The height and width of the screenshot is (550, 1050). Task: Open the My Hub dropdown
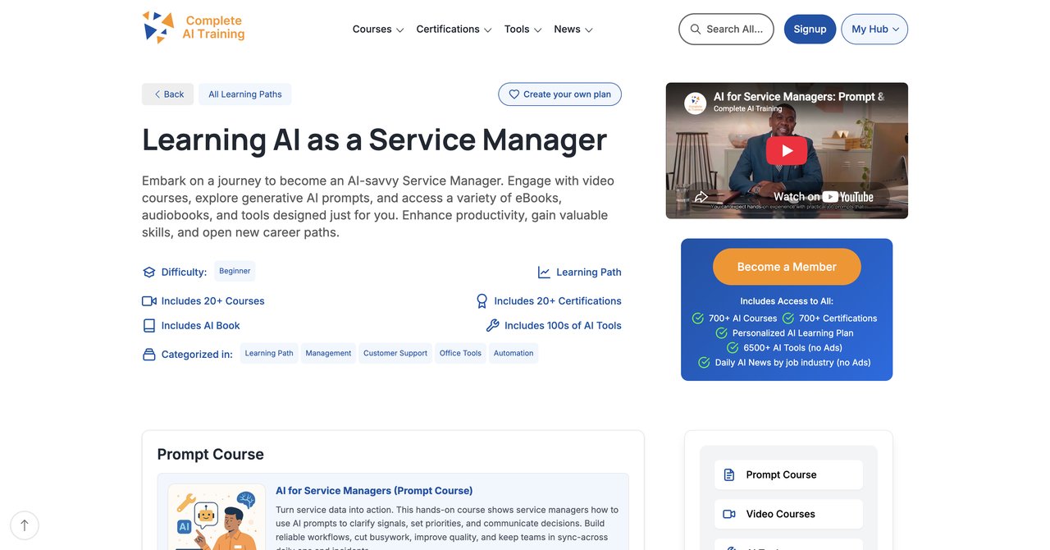click(x=874, y=29)
